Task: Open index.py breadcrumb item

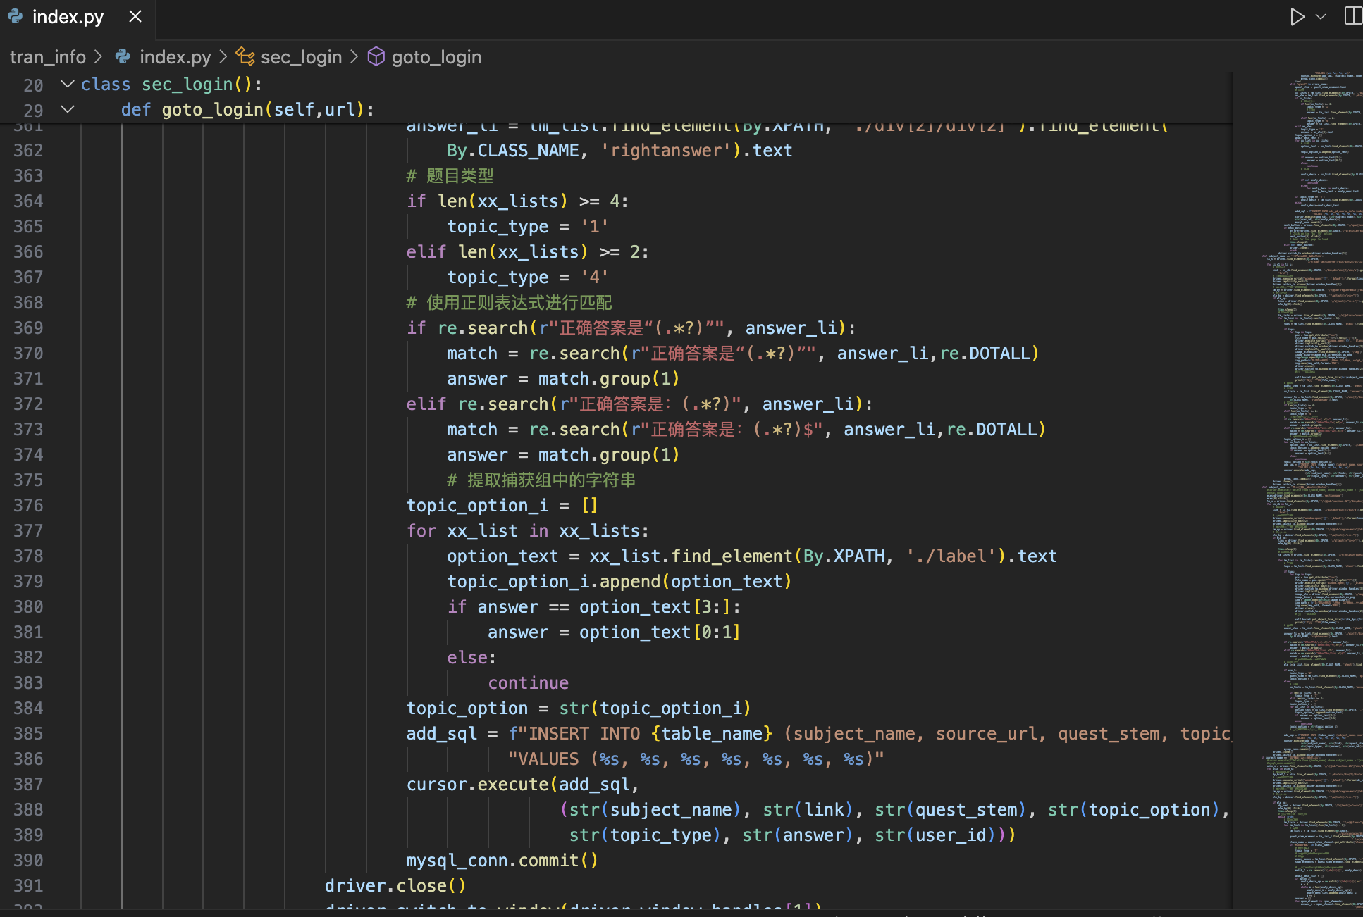Action: (175, 57)
